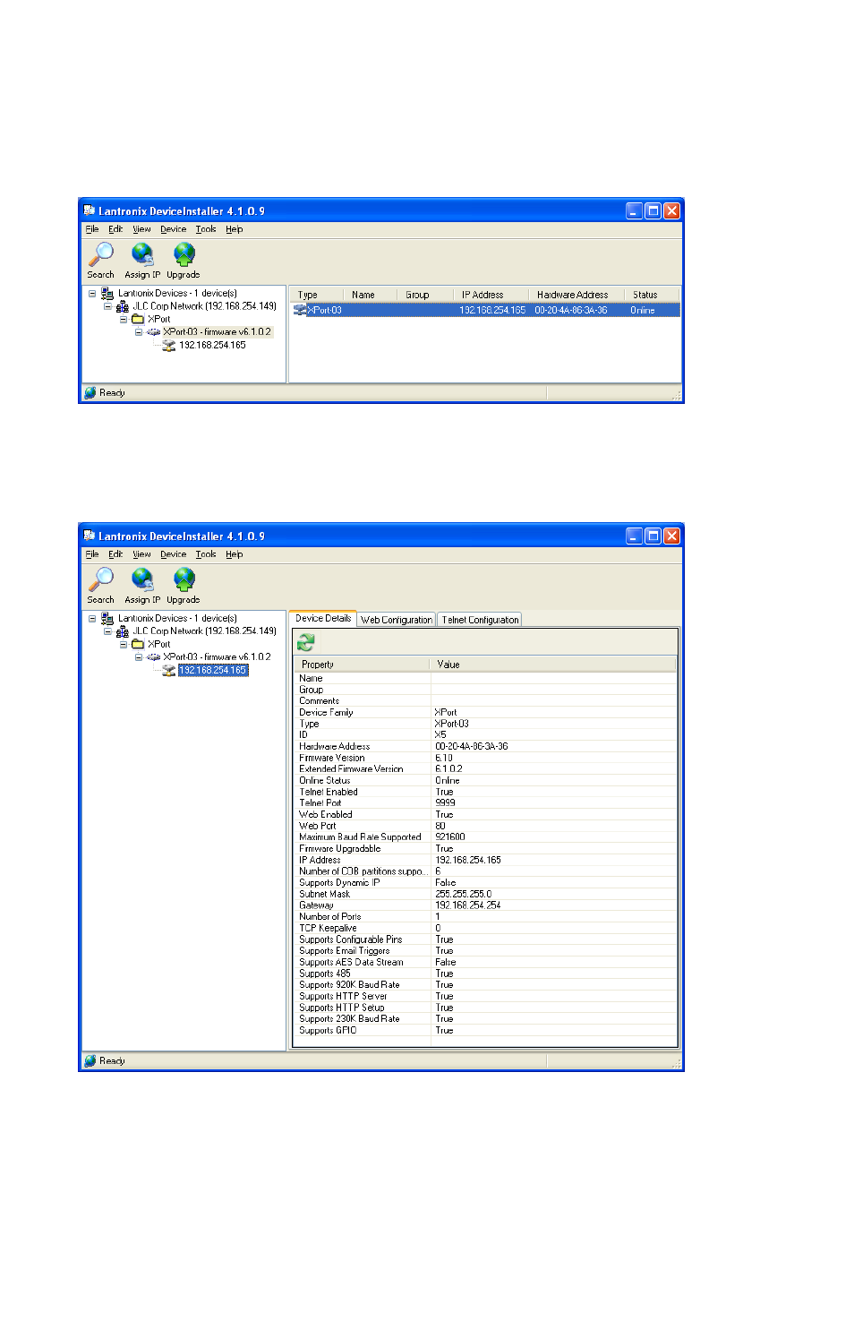Open Tools menu in lower window
The height and width of the screenshot is (1321, 854).
206,554
